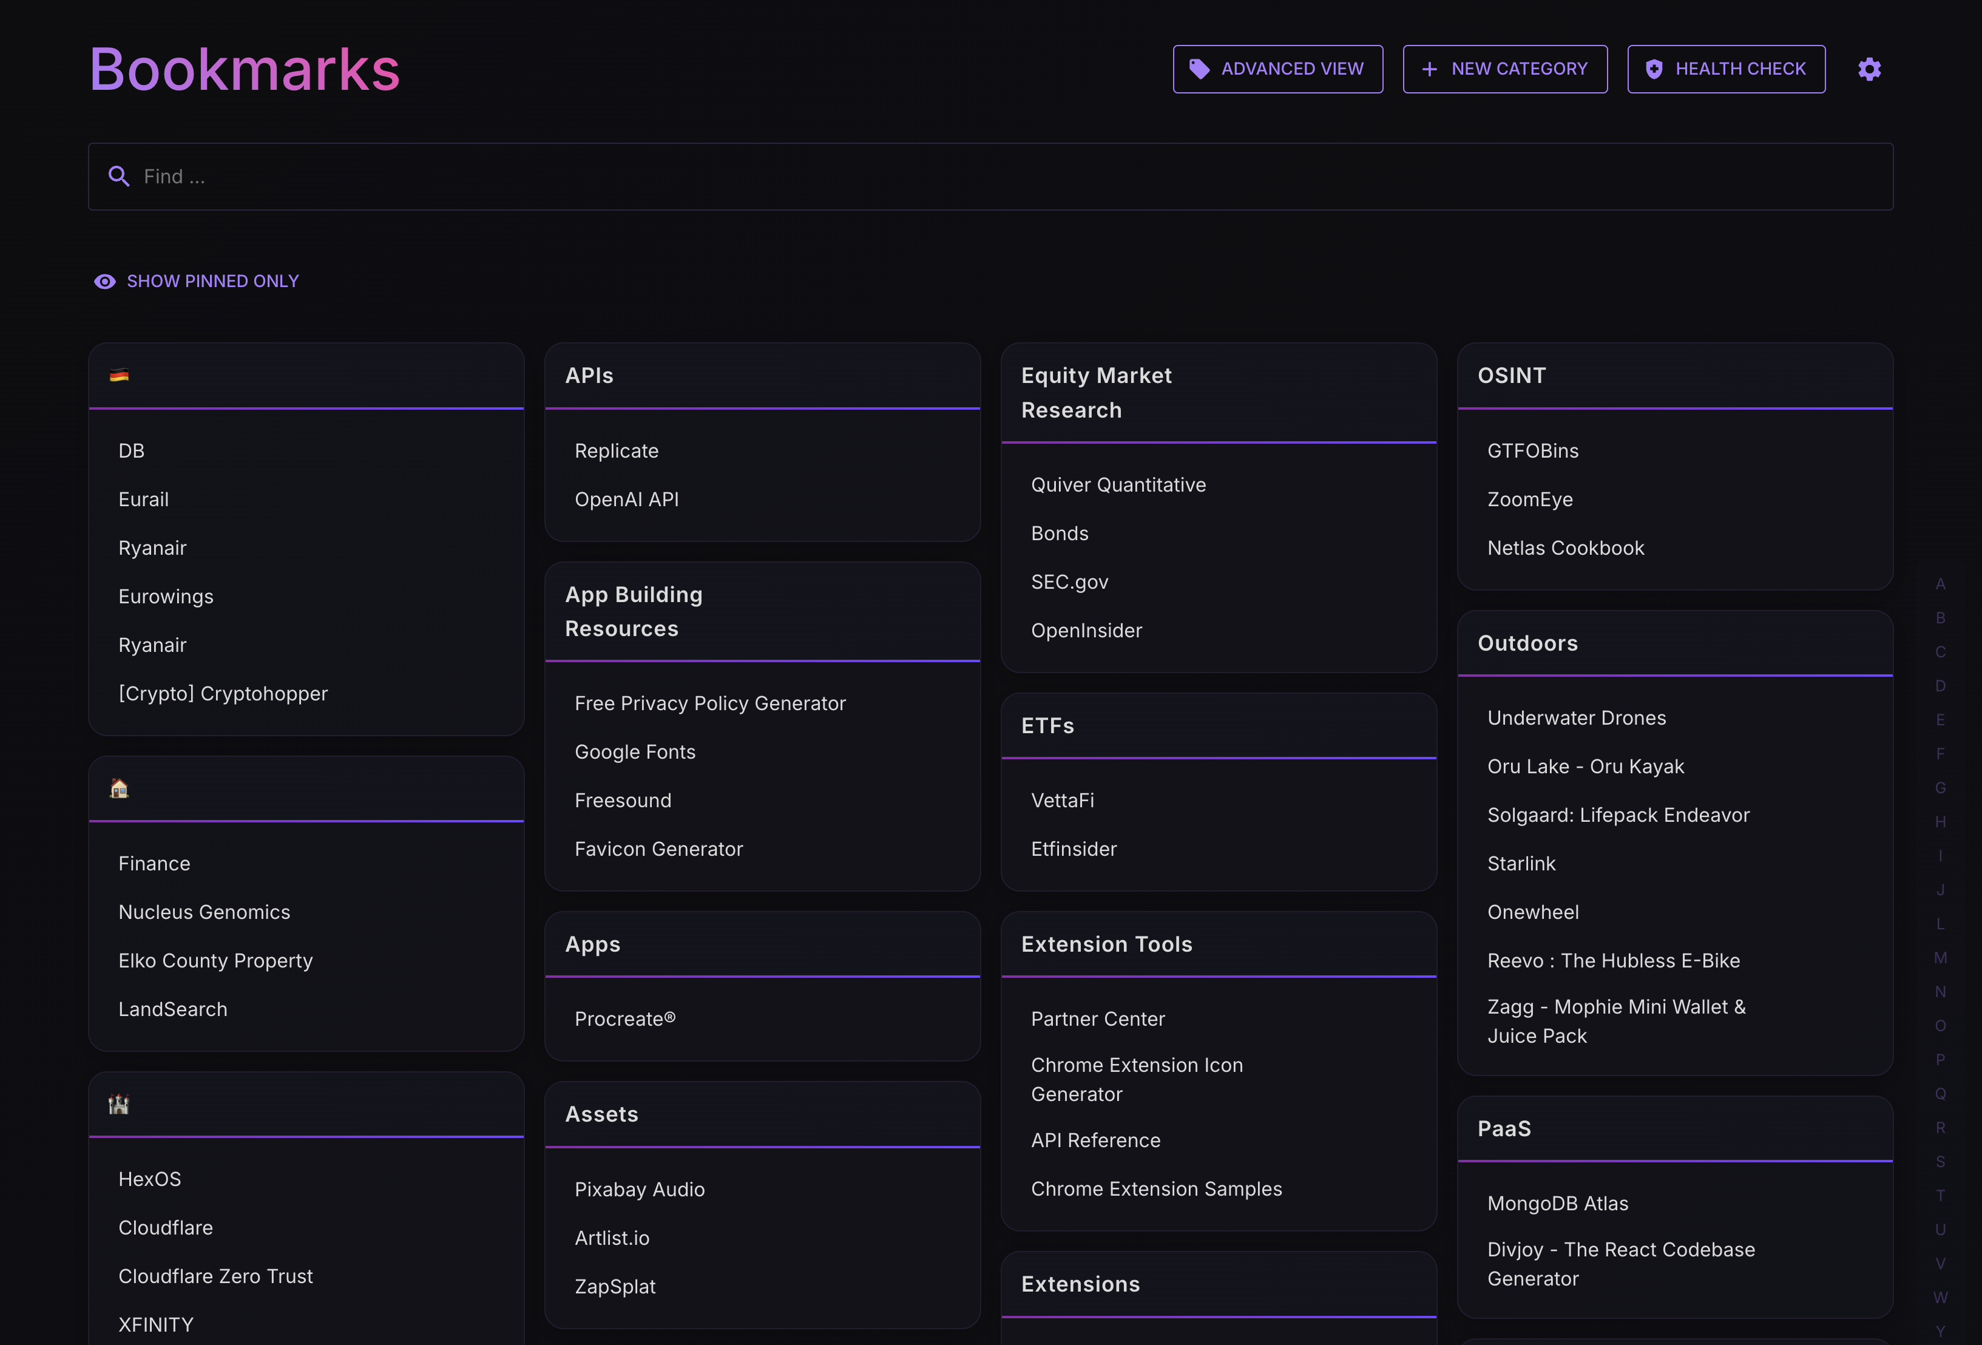The image size is (1982, 1345).
Task: Open the Quiver Quantitative bookmark
Action: pyautogui.click(x=1118, y=486)
